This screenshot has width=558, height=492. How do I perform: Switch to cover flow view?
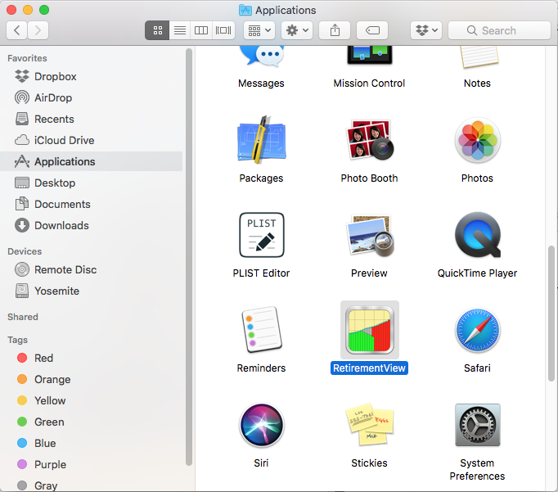223,30
